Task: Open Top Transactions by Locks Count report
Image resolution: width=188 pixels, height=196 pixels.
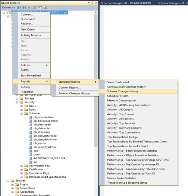Action: click(138, 146)
